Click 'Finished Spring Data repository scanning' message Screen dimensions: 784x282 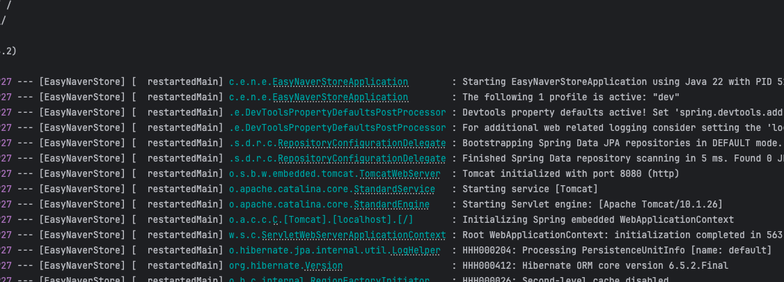pyautogui.click(x=623, y=159)
